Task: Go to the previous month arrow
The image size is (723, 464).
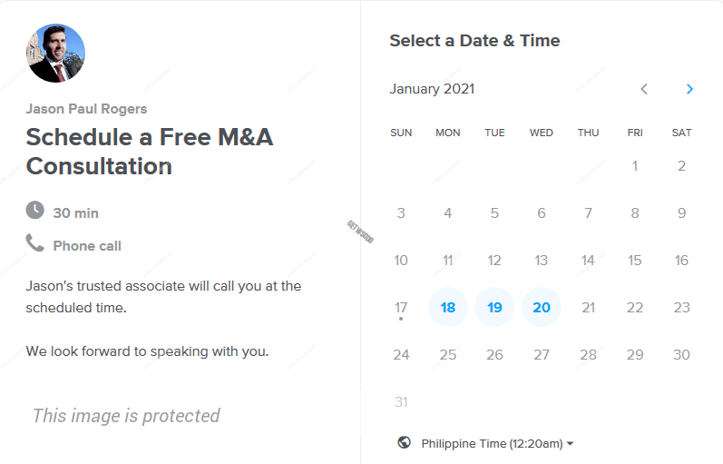Action: coord(644,89)
